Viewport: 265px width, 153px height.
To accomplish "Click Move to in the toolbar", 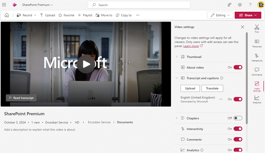I will (104, 15).
